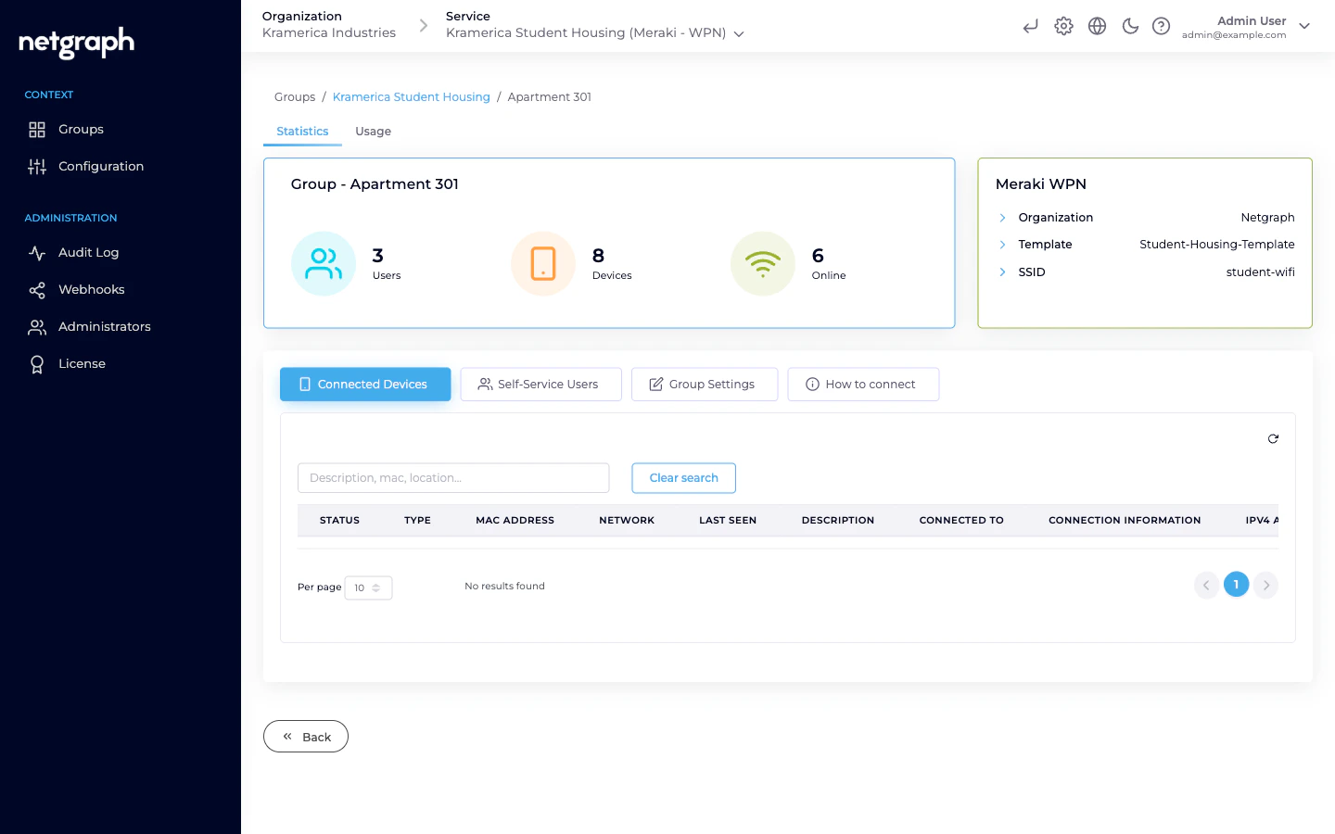The image size is (1335, 834).
Task: Click the device search input field
Action: 452,477
